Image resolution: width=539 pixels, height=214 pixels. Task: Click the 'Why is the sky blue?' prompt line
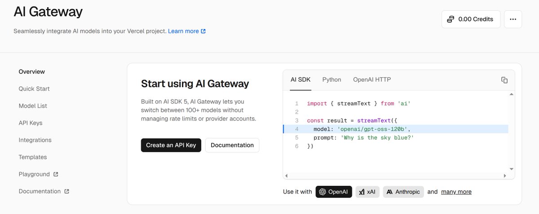(363, 137)
